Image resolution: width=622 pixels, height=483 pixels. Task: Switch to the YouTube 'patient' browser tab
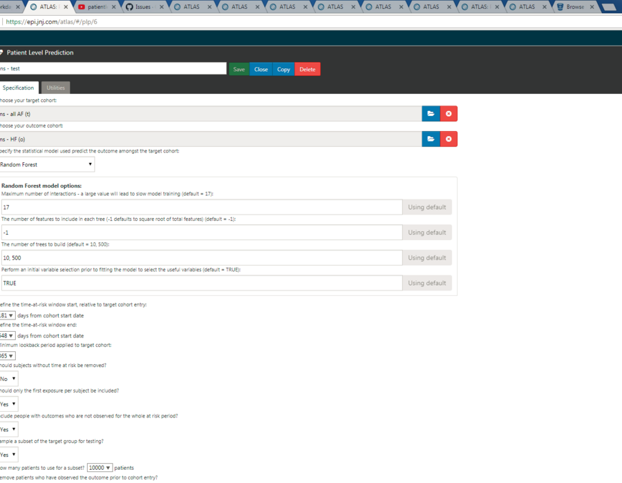pyautogui.click(x=97, y=7)
